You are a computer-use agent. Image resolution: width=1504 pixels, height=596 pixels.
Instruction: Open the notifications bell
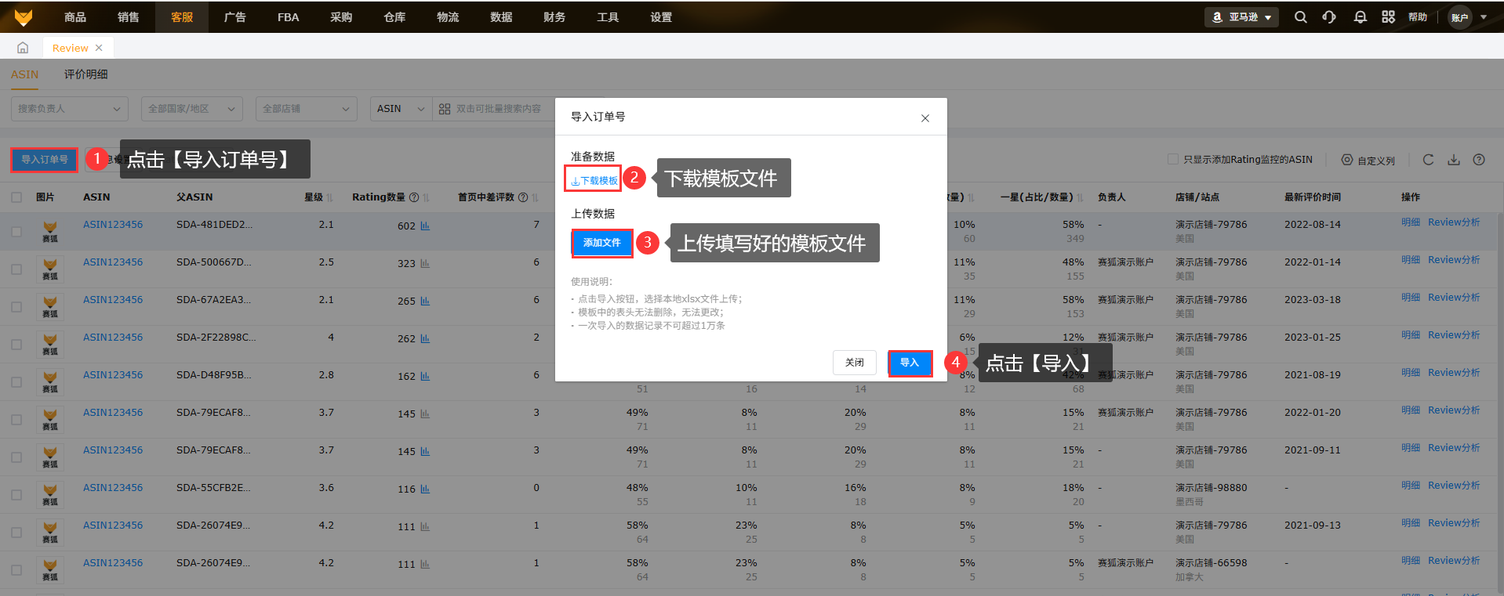tap(1360, 17)
